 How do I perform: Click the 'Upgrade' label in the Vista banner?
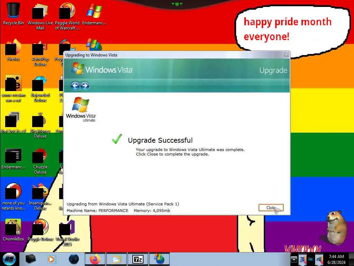pyautogui.click(x=273, y=70)
